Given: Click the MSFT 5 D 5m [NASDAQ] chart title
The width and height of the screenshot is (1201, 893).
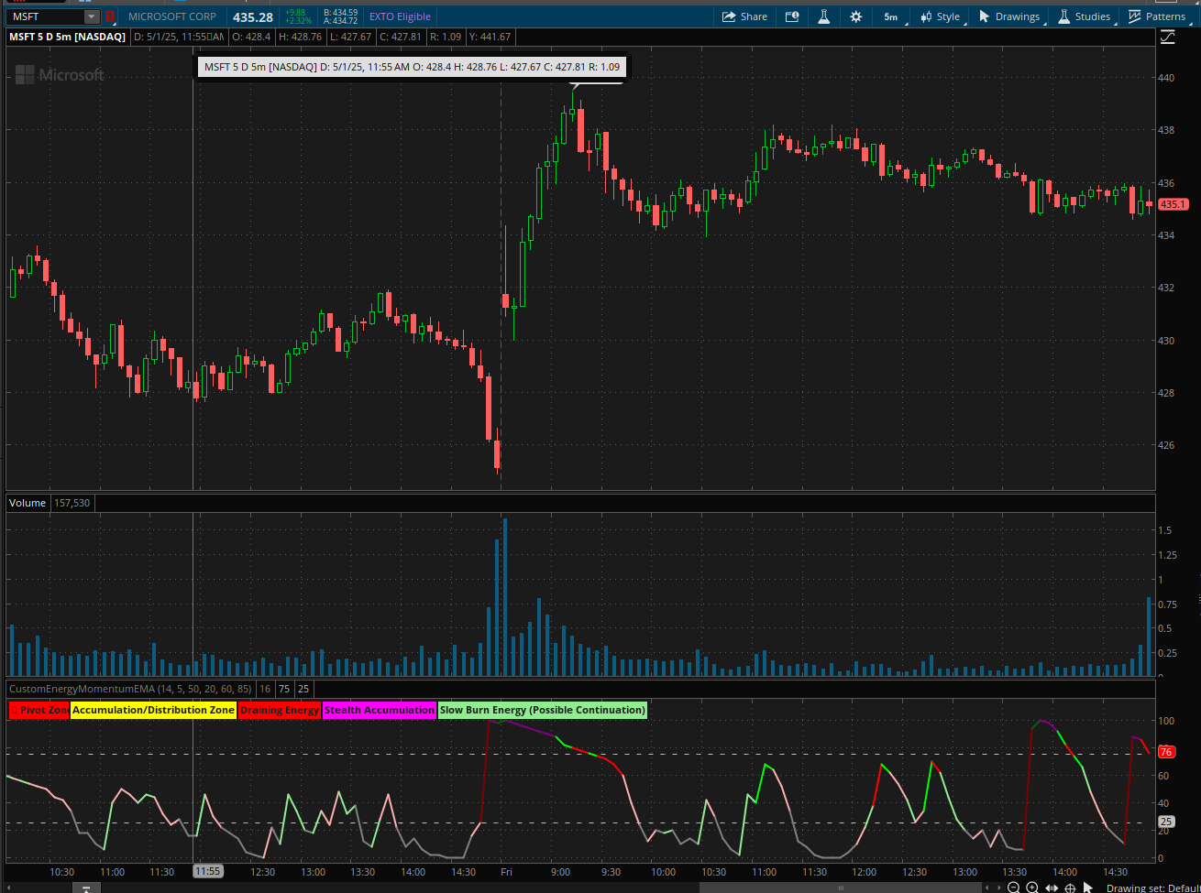Looking at the screenshot, I should 67,37.
